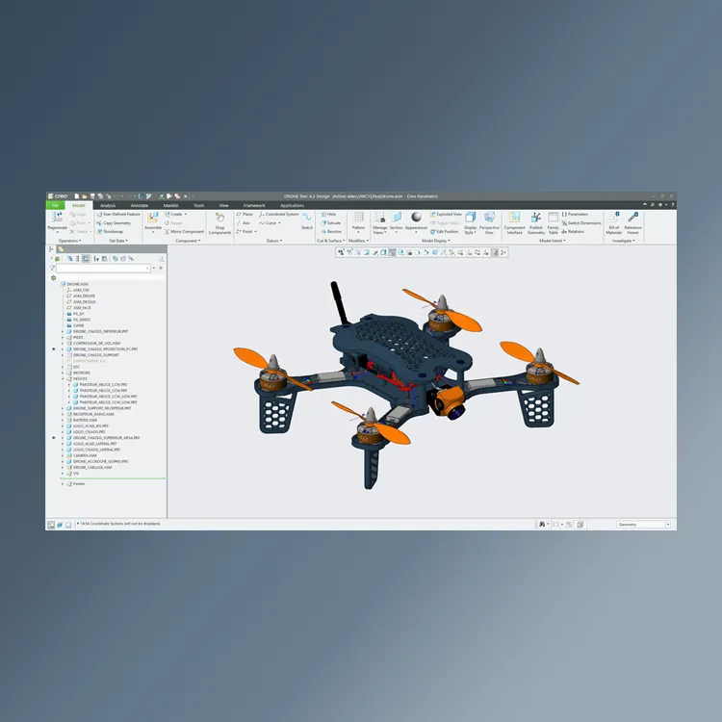The height and width of the screenshot is (722, 722).
Task: Switch to the Annotate tab
Action: [x=139, y=205]
